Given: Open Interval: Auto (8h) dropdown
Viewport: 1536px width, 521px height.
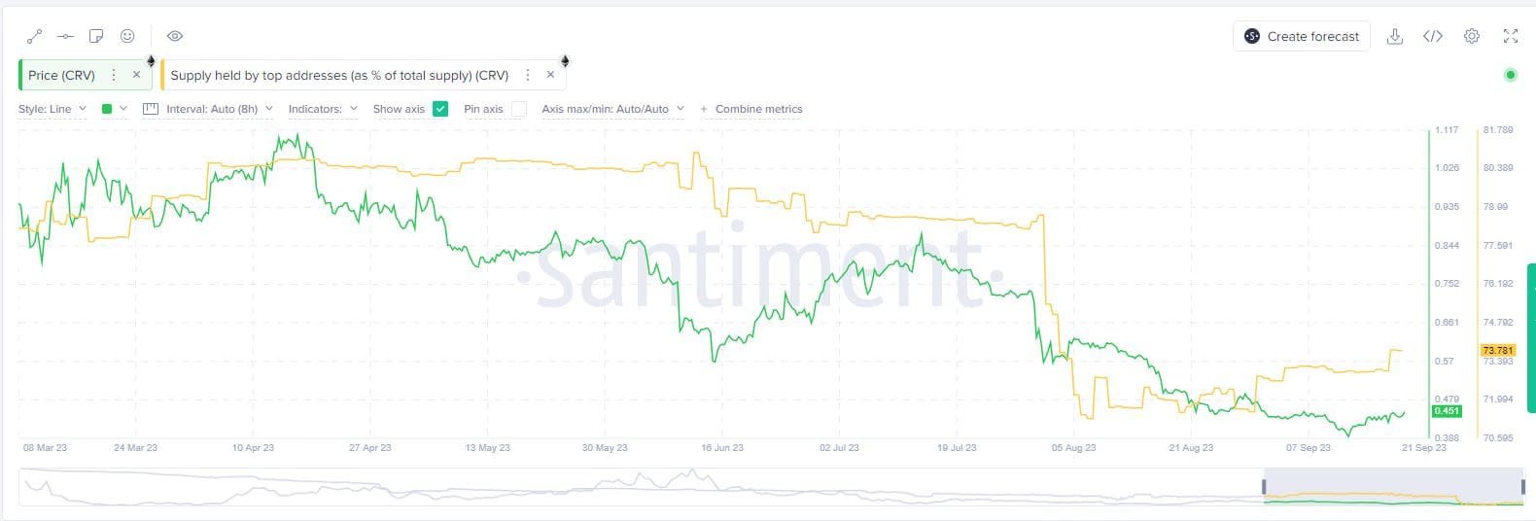Looking at the screenshot, I should [x=219, y=109].
